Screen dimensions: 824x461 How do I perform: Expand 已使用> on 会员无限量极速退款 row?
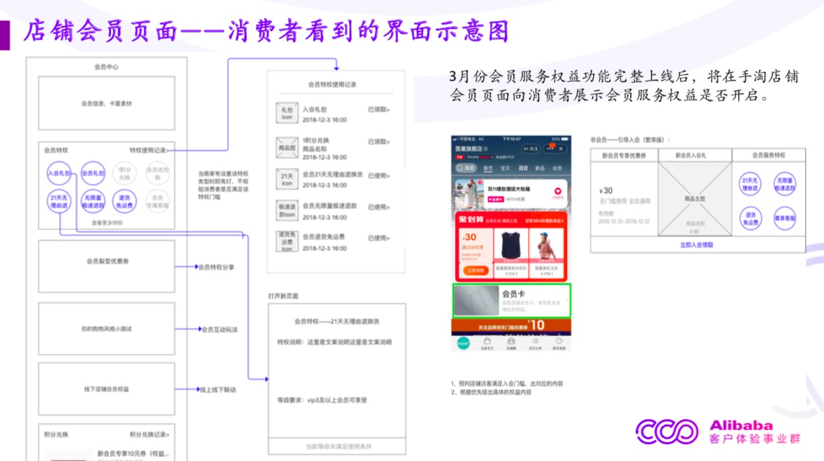[x=379, y=207]
